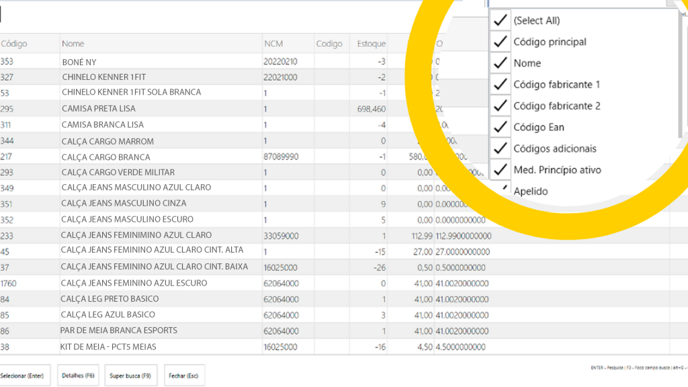
Task: Open Detalhes (F6) button
Action: (77, 376)
